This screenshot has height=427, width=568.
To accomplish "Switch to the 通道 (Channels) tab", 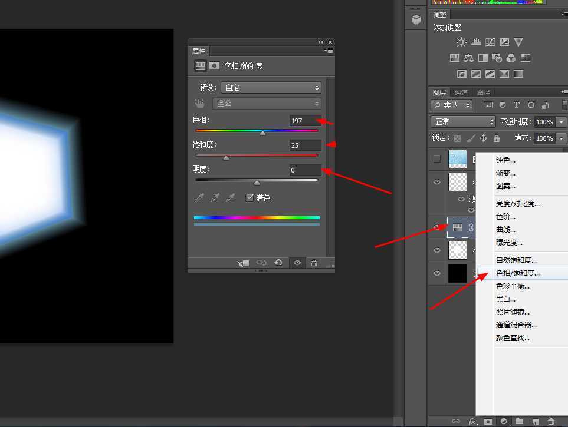I will (x=461, y=92).
